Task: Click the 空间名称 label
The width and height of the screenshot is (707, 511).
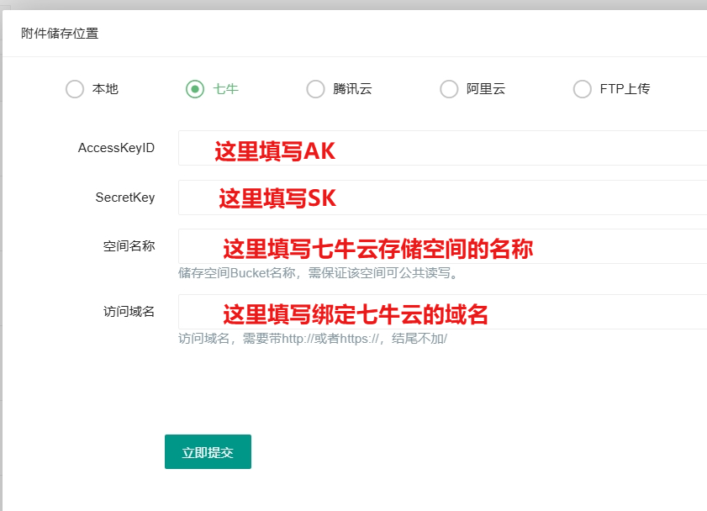Action: click(129, 246)
